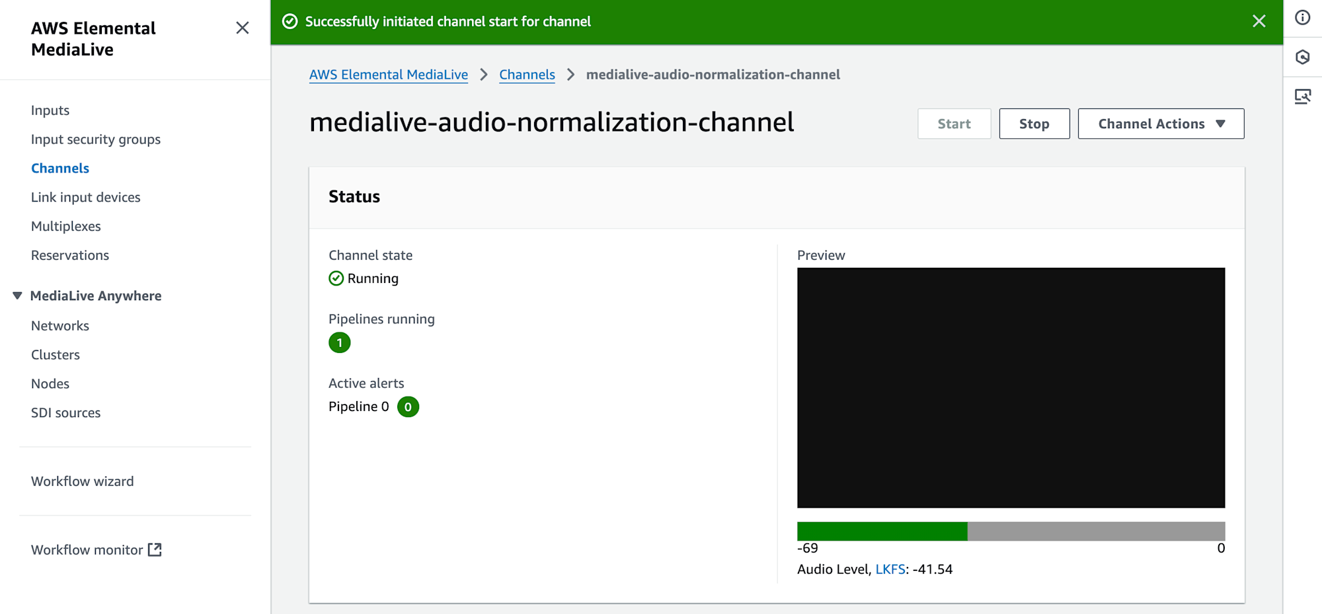Go to Clusters

point(56,355)
